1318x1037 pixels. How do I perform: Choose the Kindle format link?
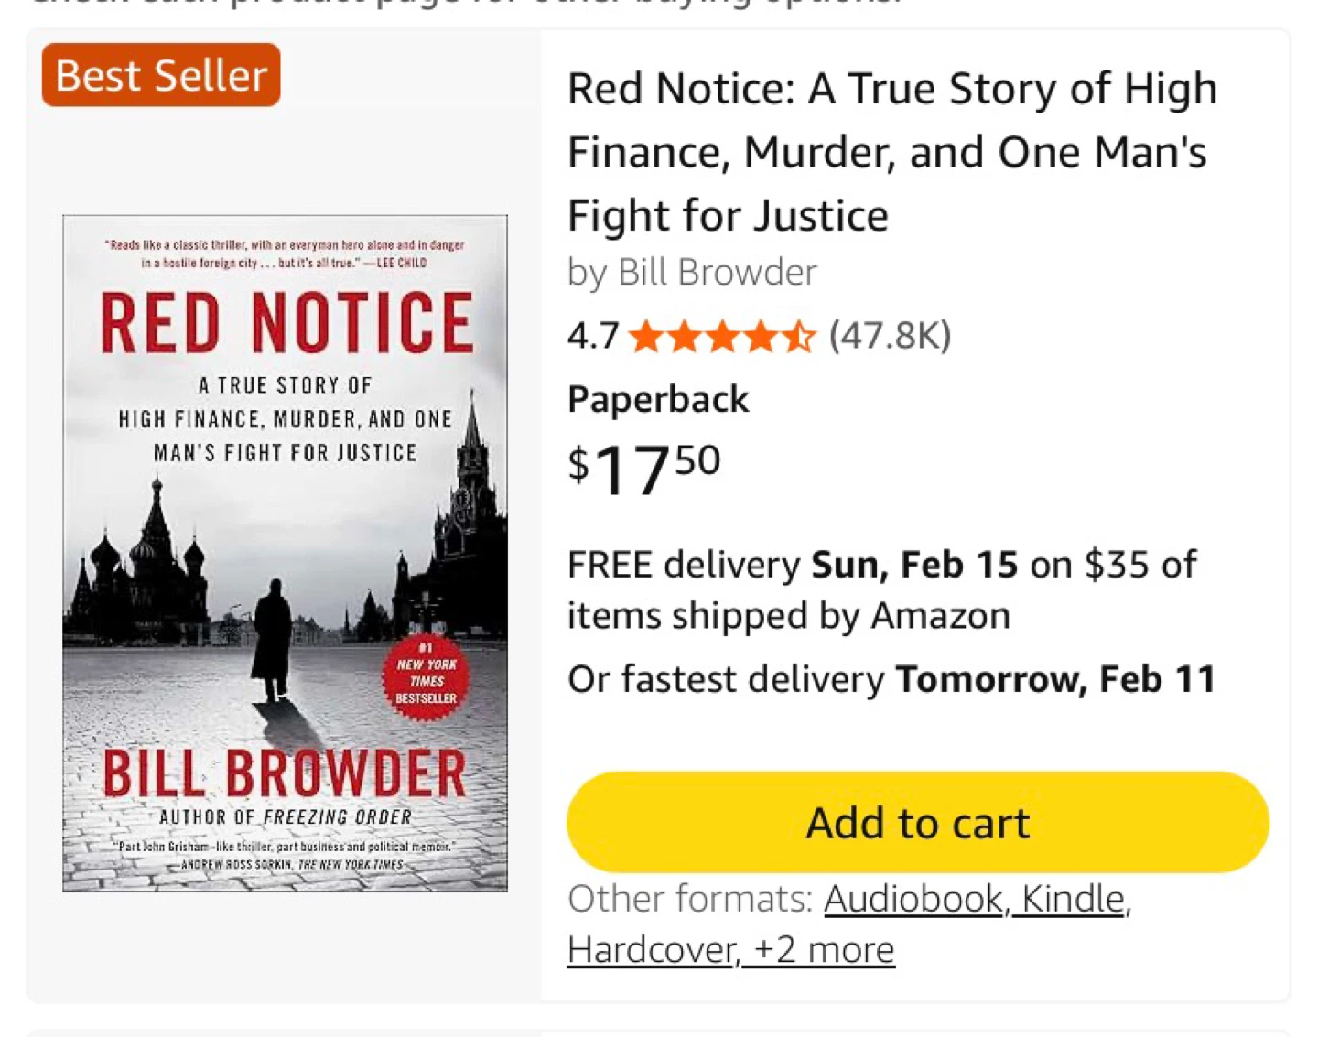point(1075,900)
